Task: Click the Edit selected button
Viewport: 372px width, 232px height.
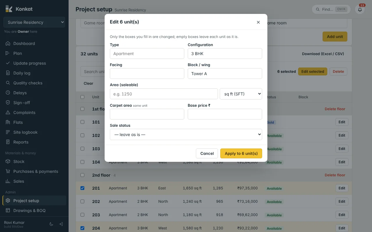Action: [313, 72]
